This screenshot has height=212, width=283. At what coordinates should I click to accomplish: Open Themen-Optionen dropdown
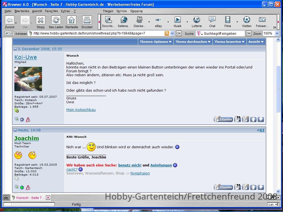tap(156, 42)
